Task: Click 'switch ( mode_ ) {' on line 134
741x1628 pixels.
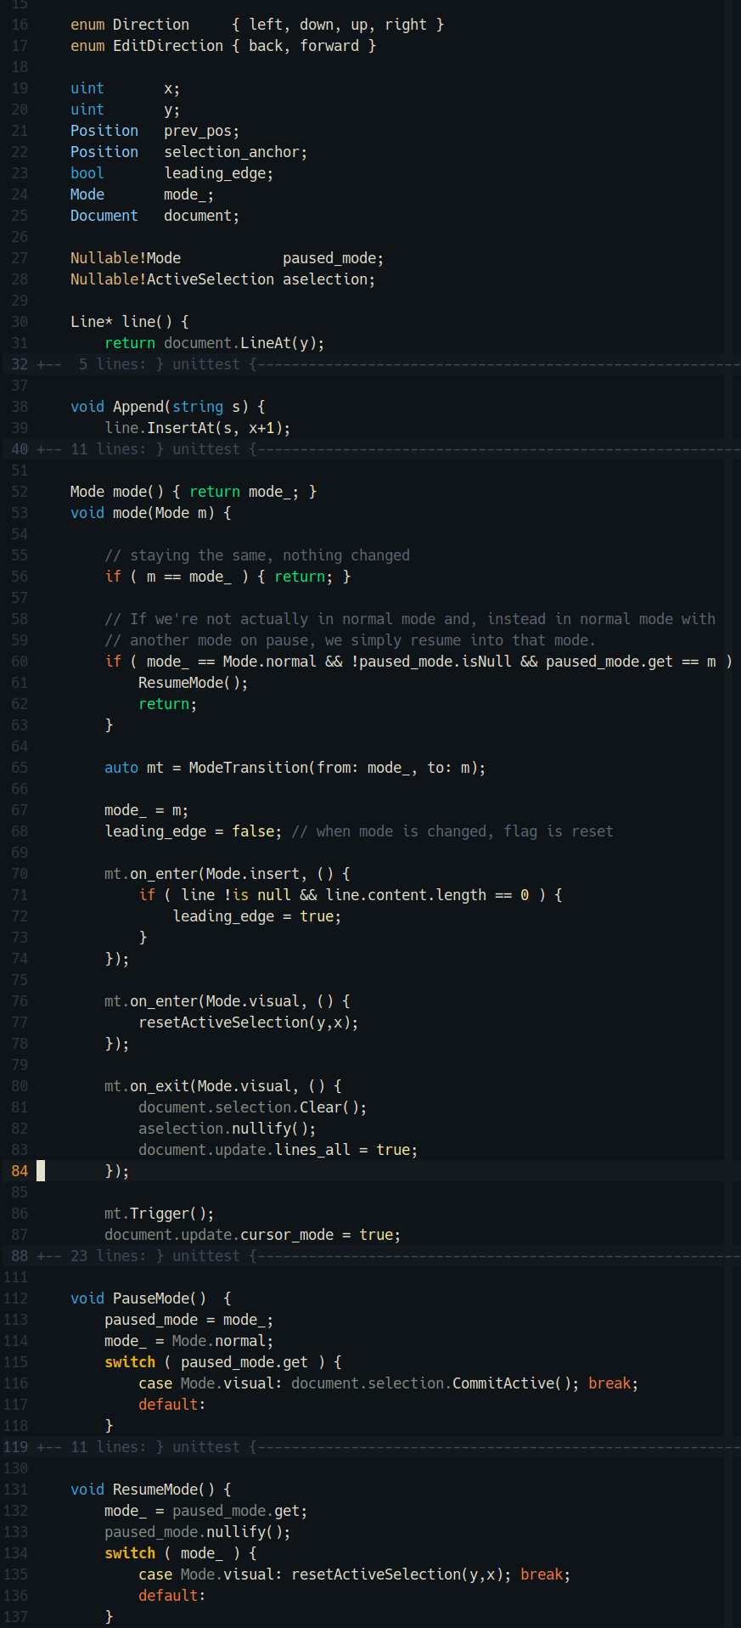Action: [x=181, y=1553]
